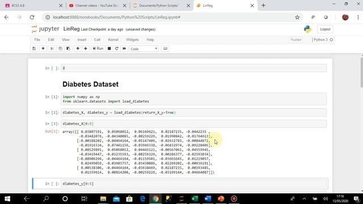
Task: Bookmark this page with star icon
Action: point(297,18)
